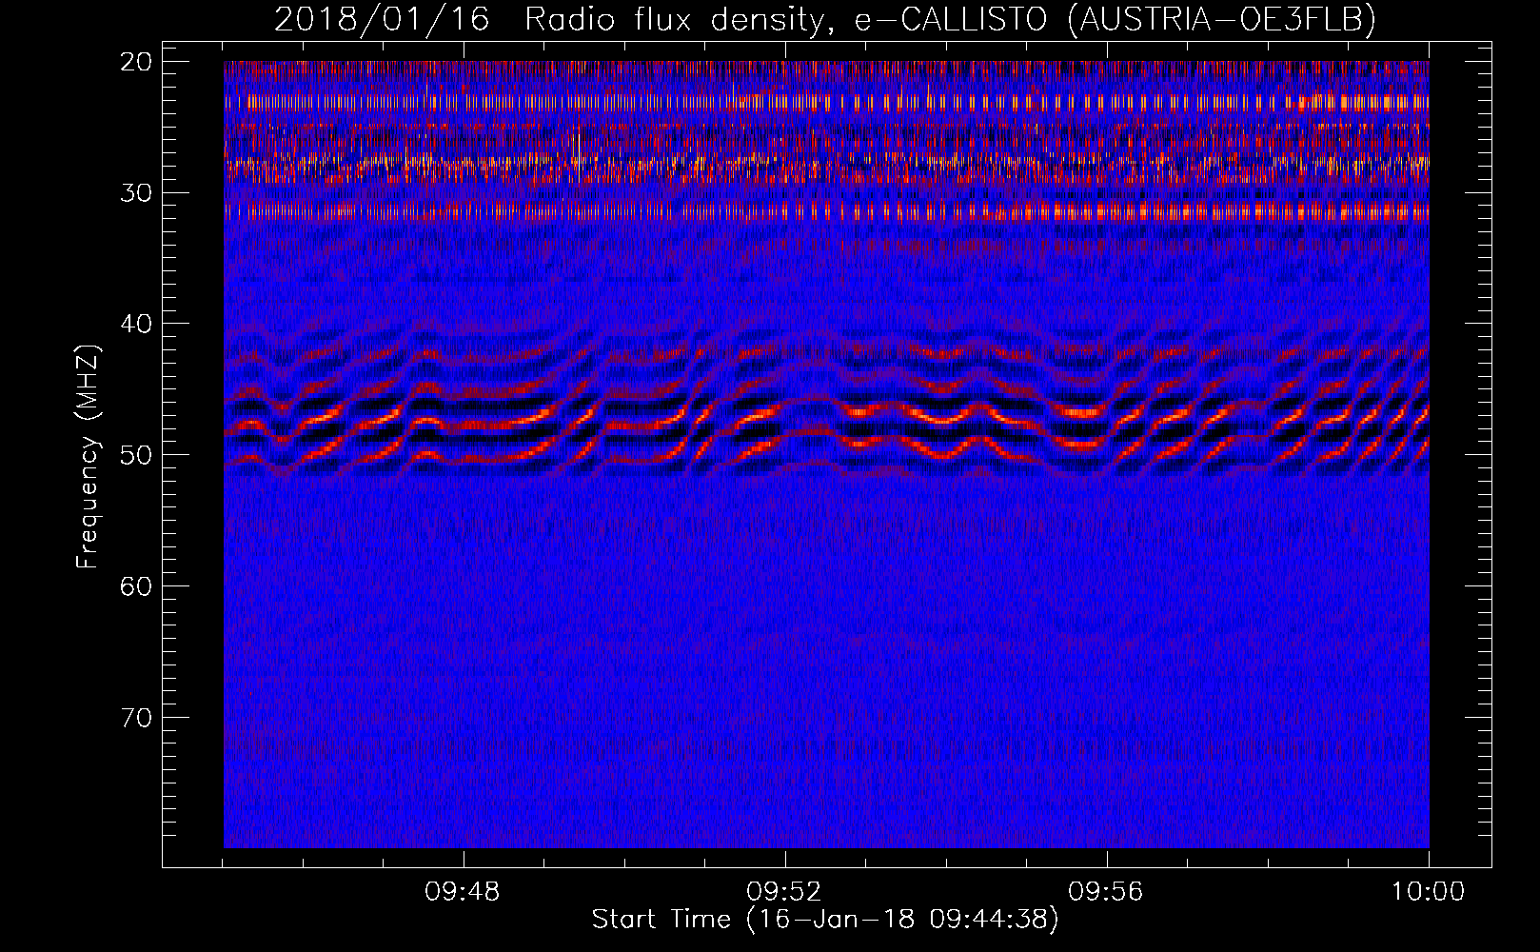Image resolution: width=1540 pixels, height=952 pixels.
Task: Click the 70 frequency tick label
Action: point(137,717)
